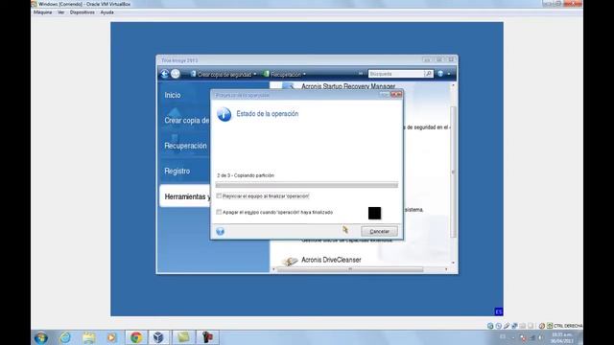Click the green Recuperación toolbar icon

266,74
